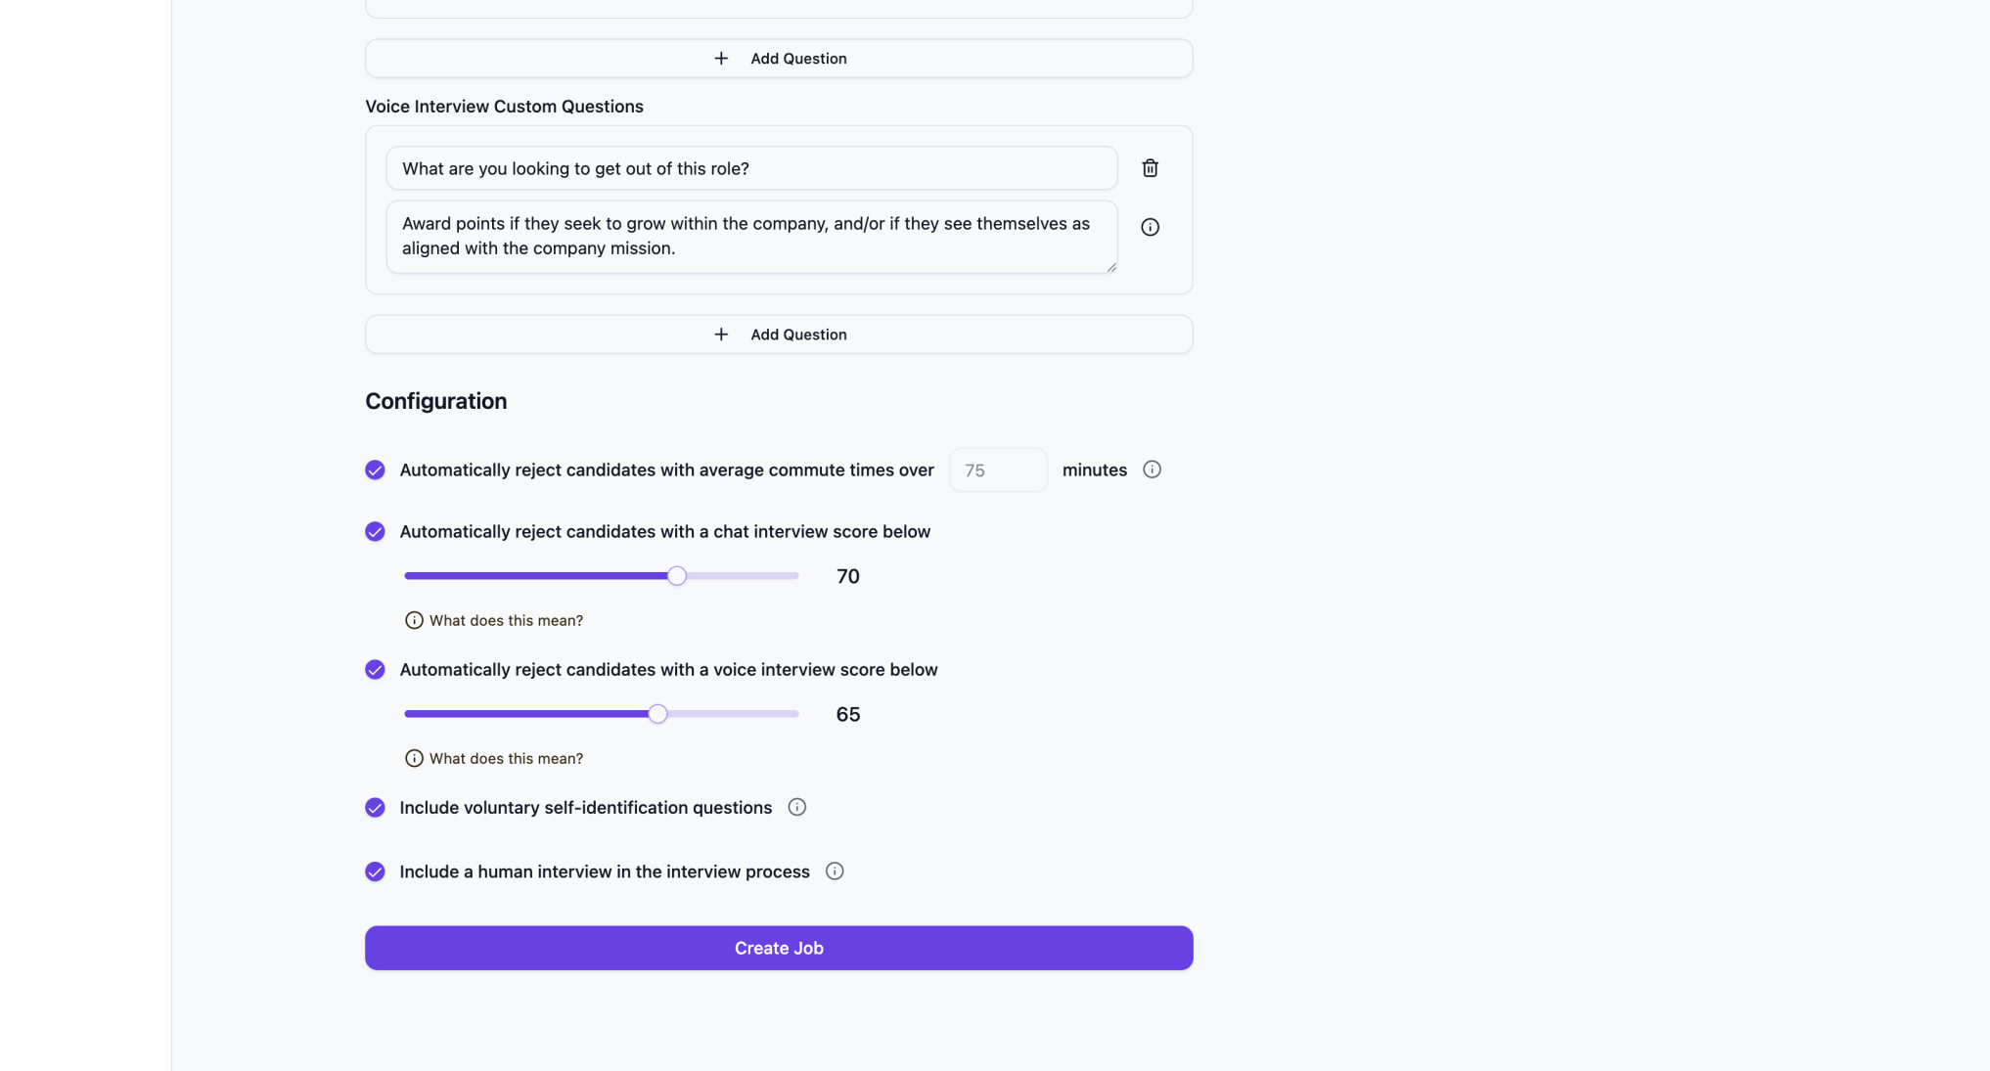Click the Create Job button

click(778, 948)
